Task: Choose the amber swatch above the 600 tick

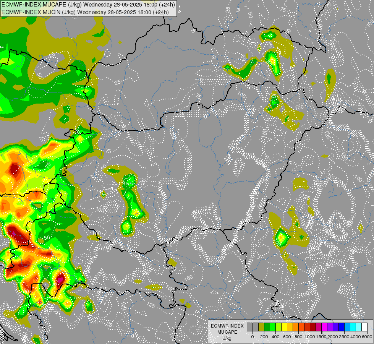Action: tap(290, 327)
